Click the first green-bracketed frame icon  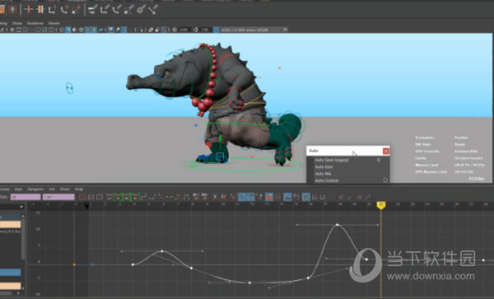point(118,197)
